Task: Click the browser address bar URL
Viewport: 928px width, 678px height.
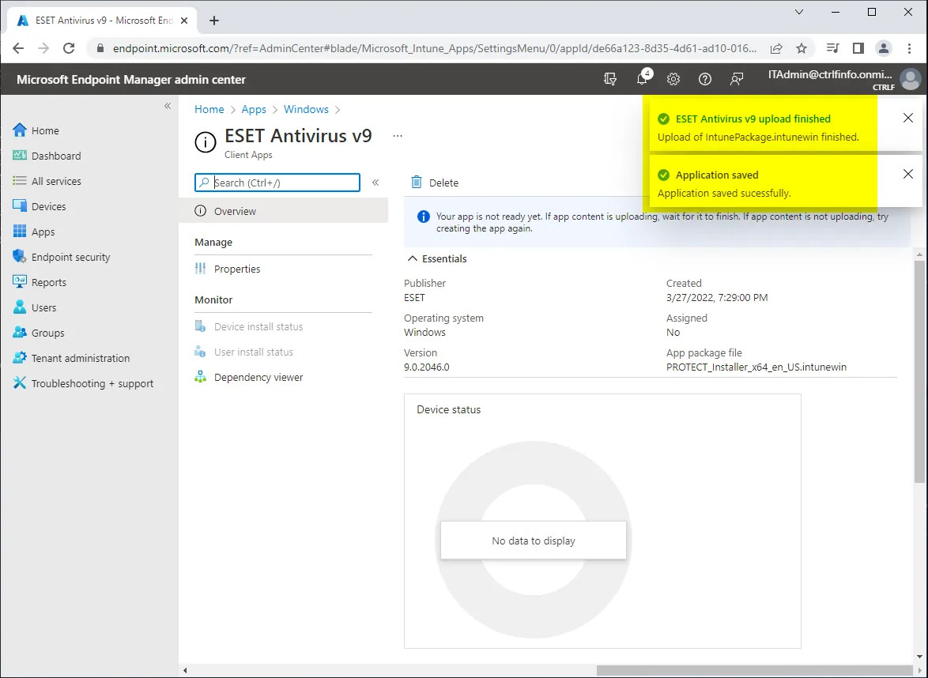Action: tap(435, 48)
